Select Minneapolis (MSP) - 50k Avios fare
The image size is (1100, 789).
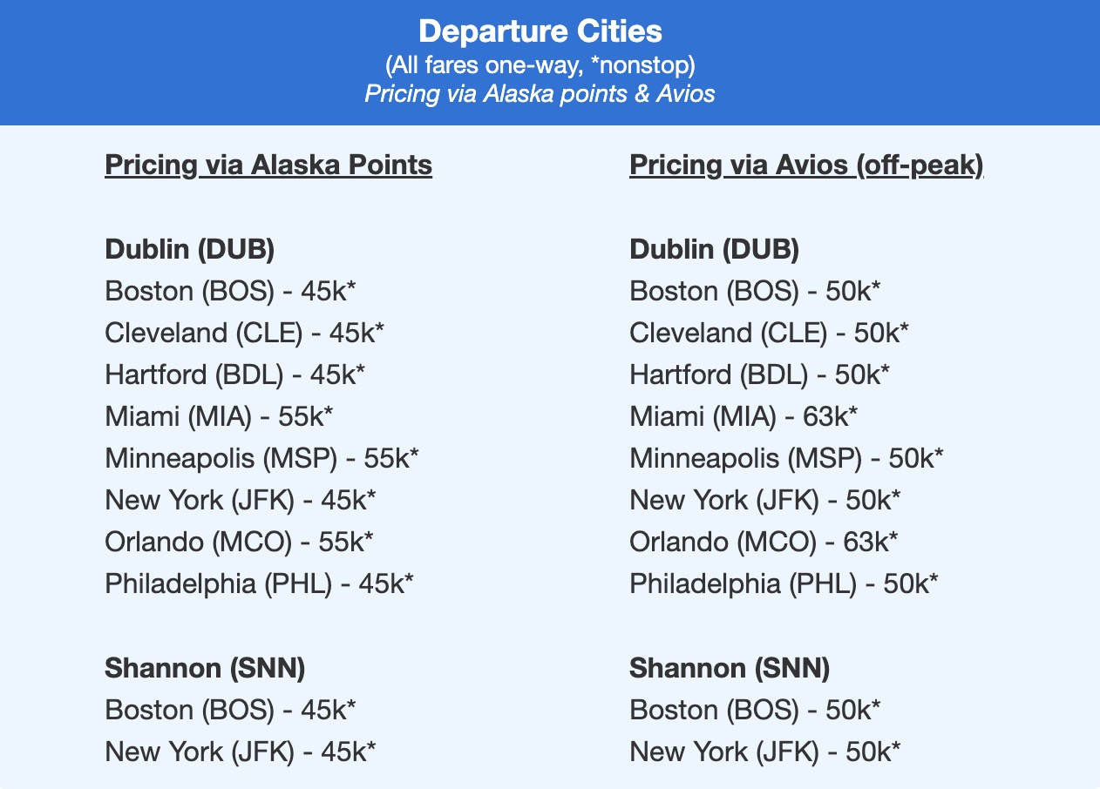point(786,458)
